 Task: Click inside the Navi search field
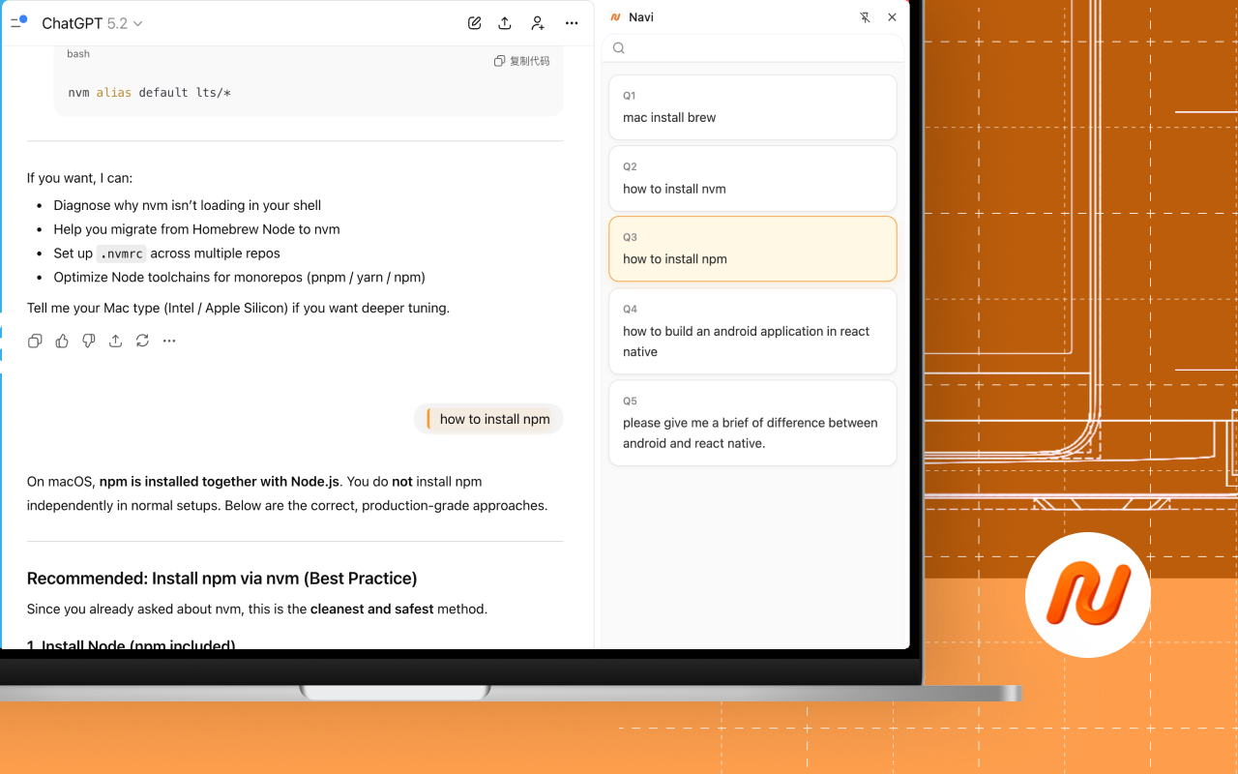click(754, 47)
